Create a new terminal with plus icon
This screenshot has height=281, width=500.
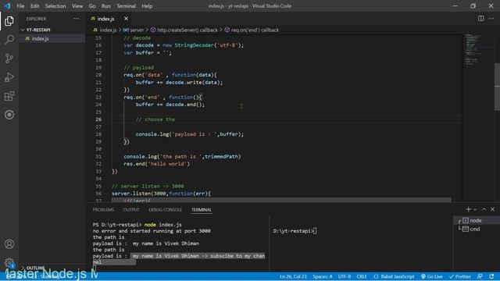click(x=468, y=209)
